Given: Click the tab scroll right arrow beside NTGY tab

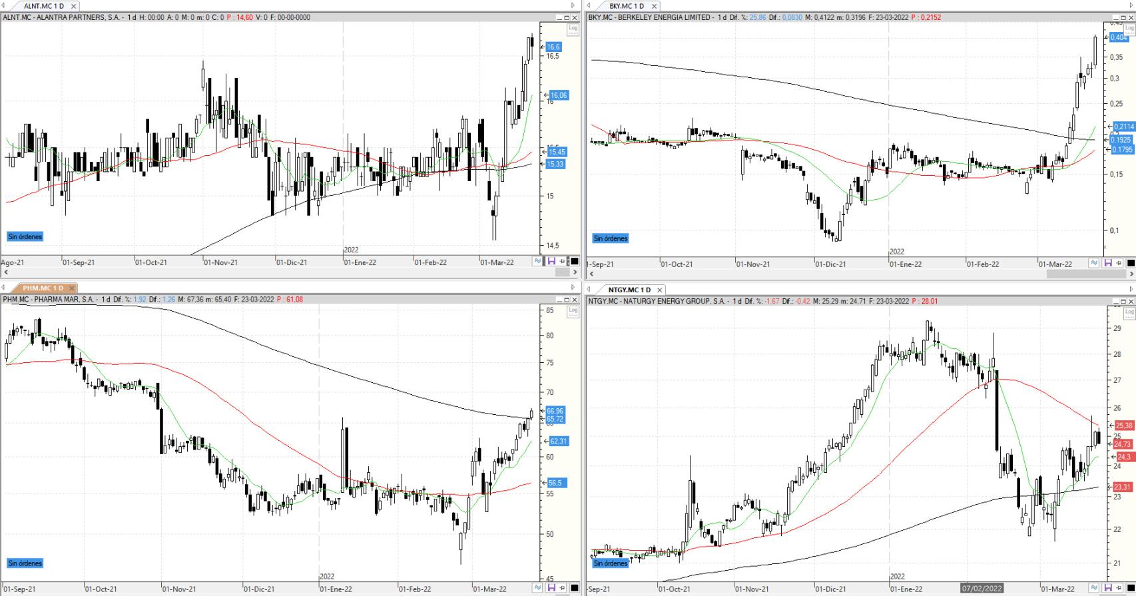Looking at the screenshot, I should click(x=1131, y=289).
